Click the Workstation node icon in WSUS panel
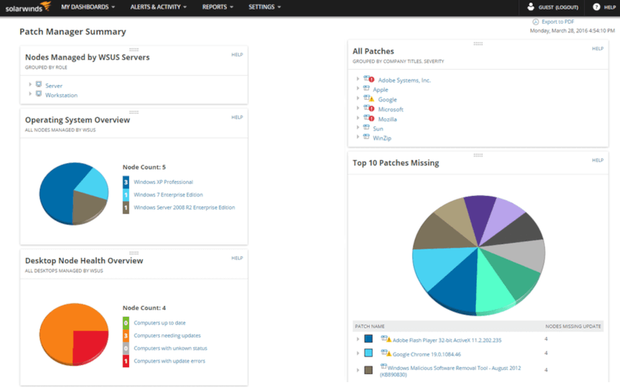620x387 pixels. (39, 94)
